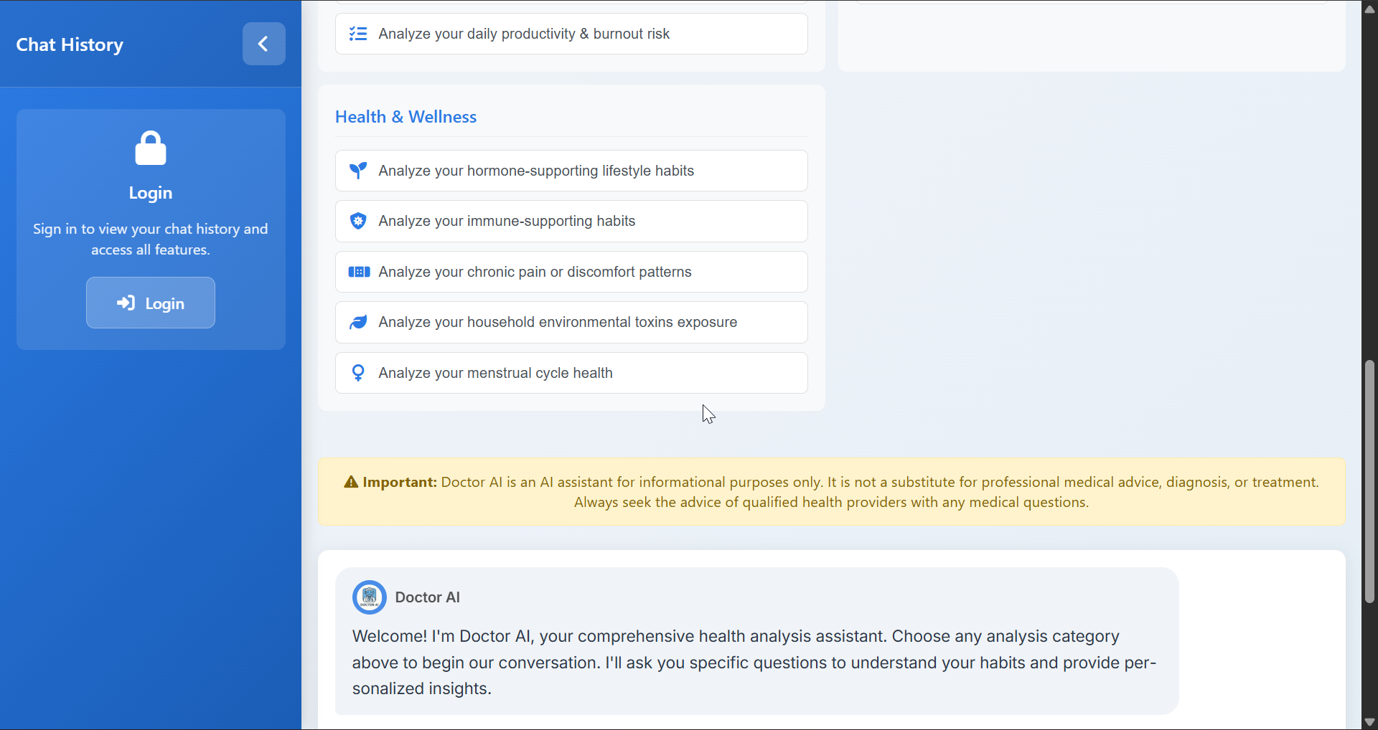The height and width of the screenshot is (730, 1378).
Task: Click the warning triangle icon in disclaimer
Action: point(351,482)
